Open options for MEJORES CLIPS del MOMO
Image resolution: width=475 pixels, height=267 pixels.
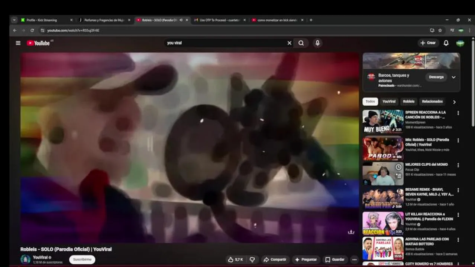point(458,165)
